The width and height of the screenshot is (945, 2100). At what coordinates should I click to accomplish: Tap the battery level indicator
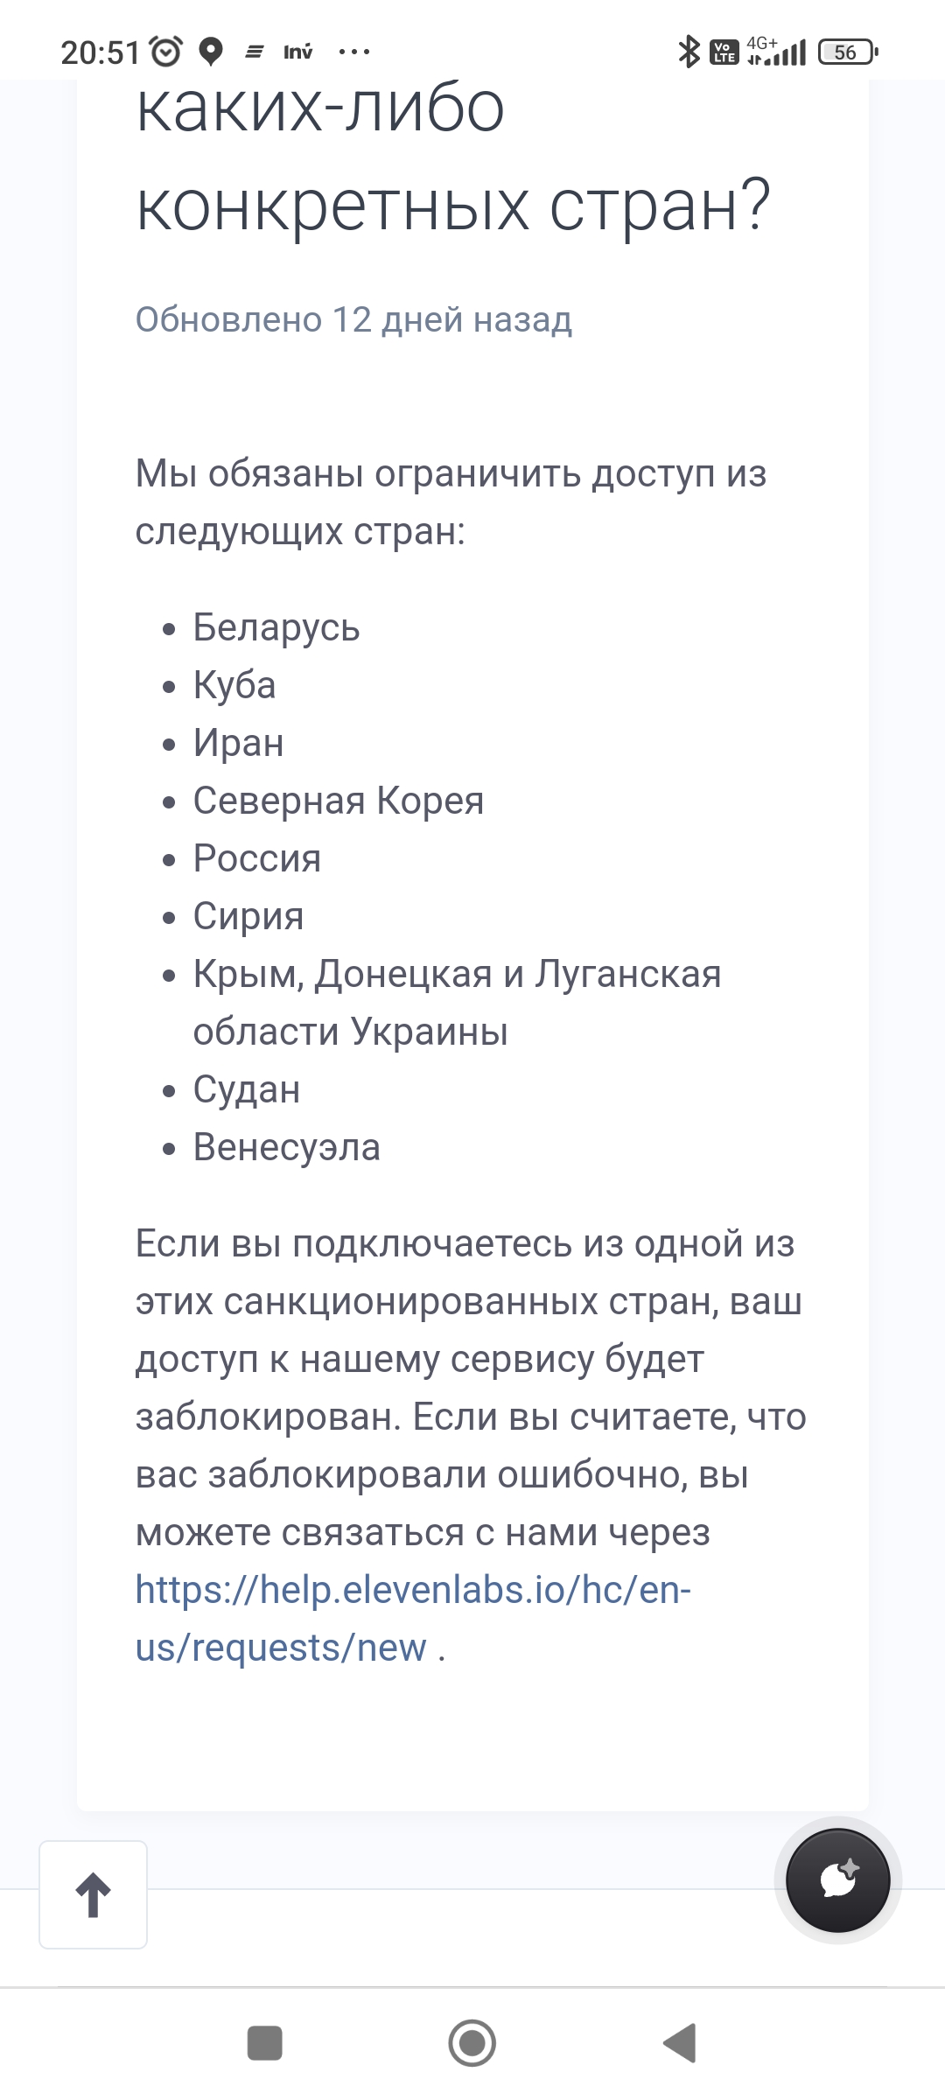point(847,52)
